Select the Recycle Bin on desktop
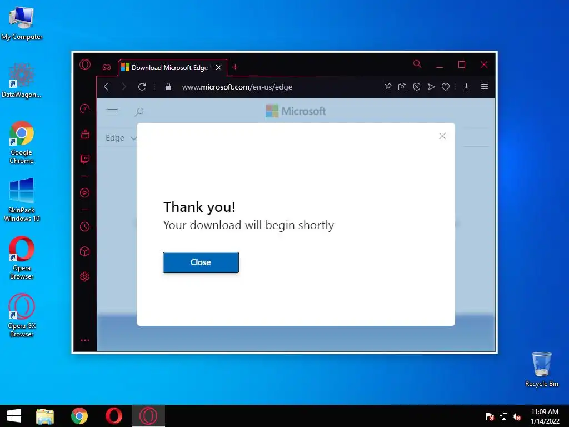The image size is (569, 427). click(541, 369)
